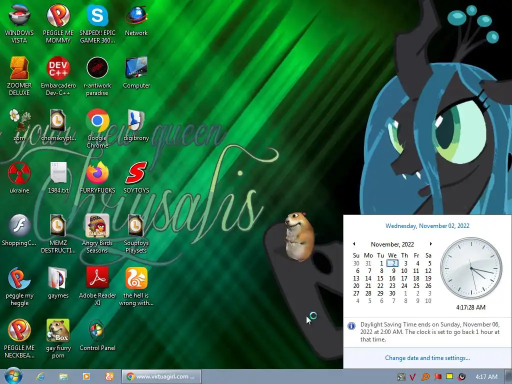Open the Windows Start menu
The height and width of the screenshot is (384, 512).
click(13, 376)
